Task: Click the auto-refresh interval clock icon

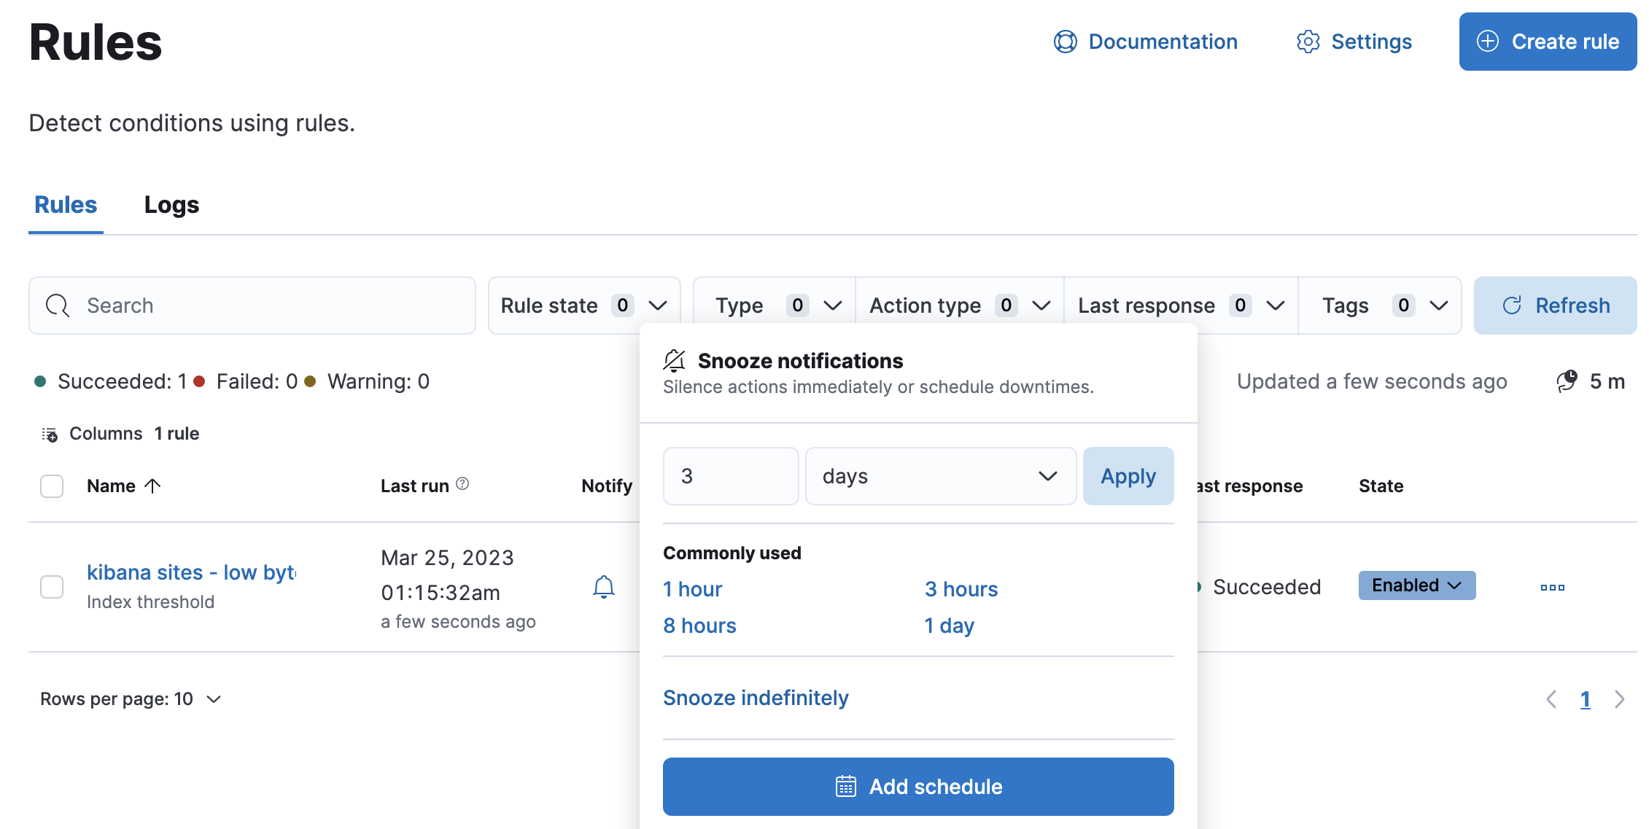Action: click(1567, 381)
